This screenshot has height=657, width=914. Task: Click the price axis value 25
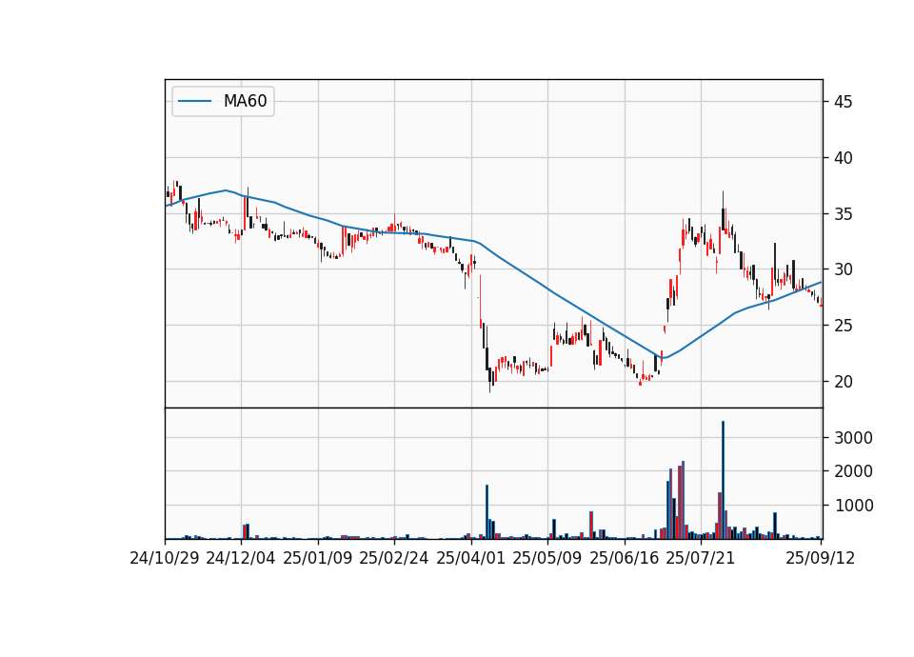point(843,326)
